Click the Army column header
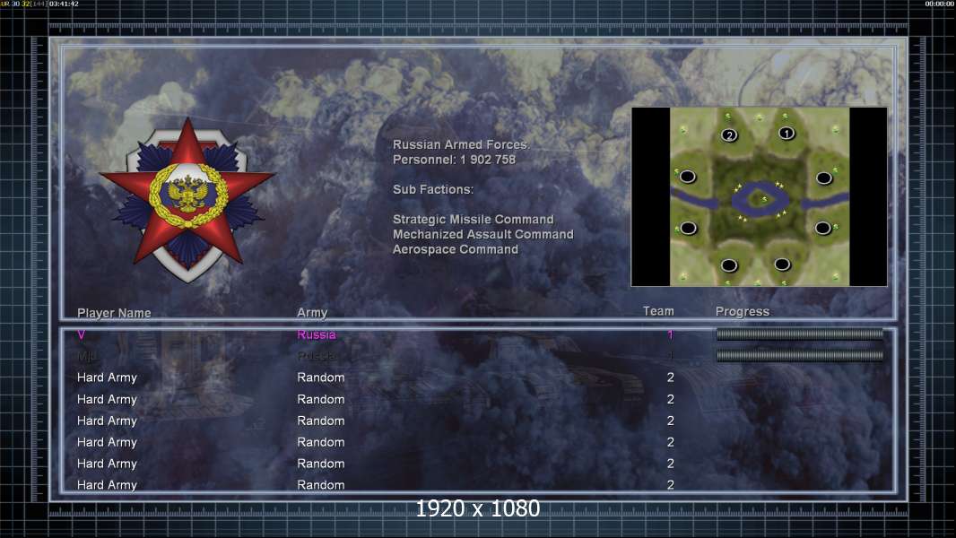956x538 pixels. pos(312,313)
